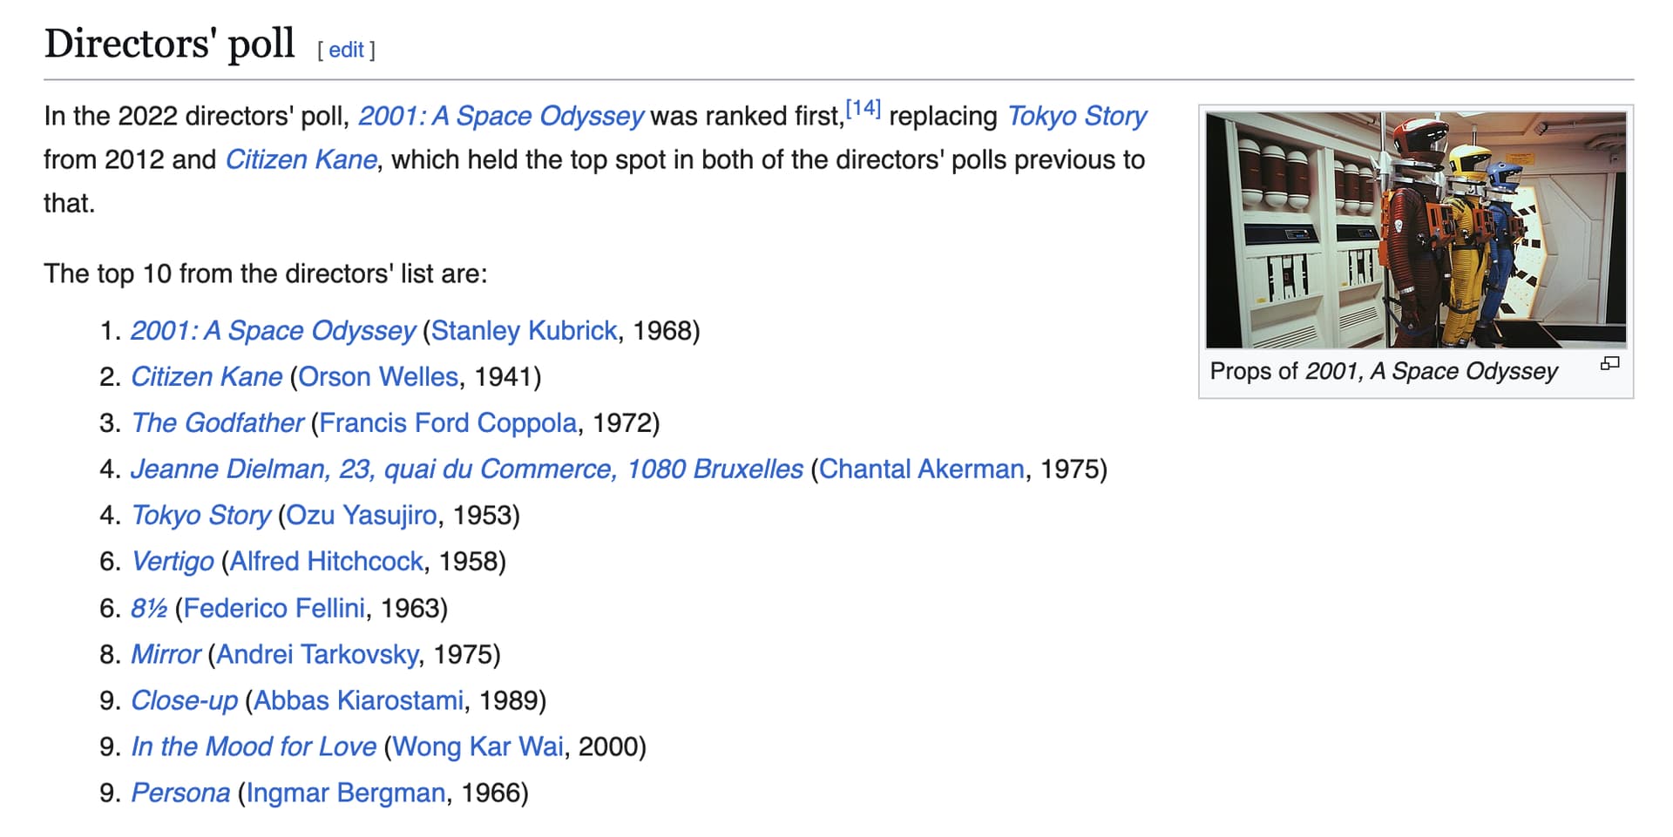Open Tokyo Story link in the intro paragraph
This screenshot has height=837, width=1673.
[x=1076, y=116]
